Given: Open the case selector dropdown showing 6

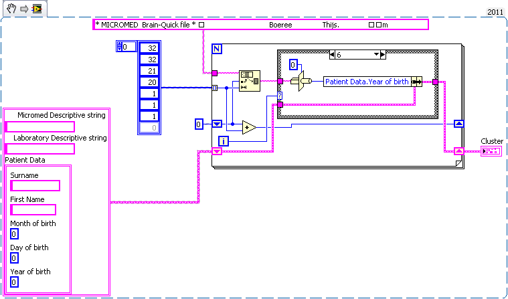Looking at the screenshot, I should [376, 55].
